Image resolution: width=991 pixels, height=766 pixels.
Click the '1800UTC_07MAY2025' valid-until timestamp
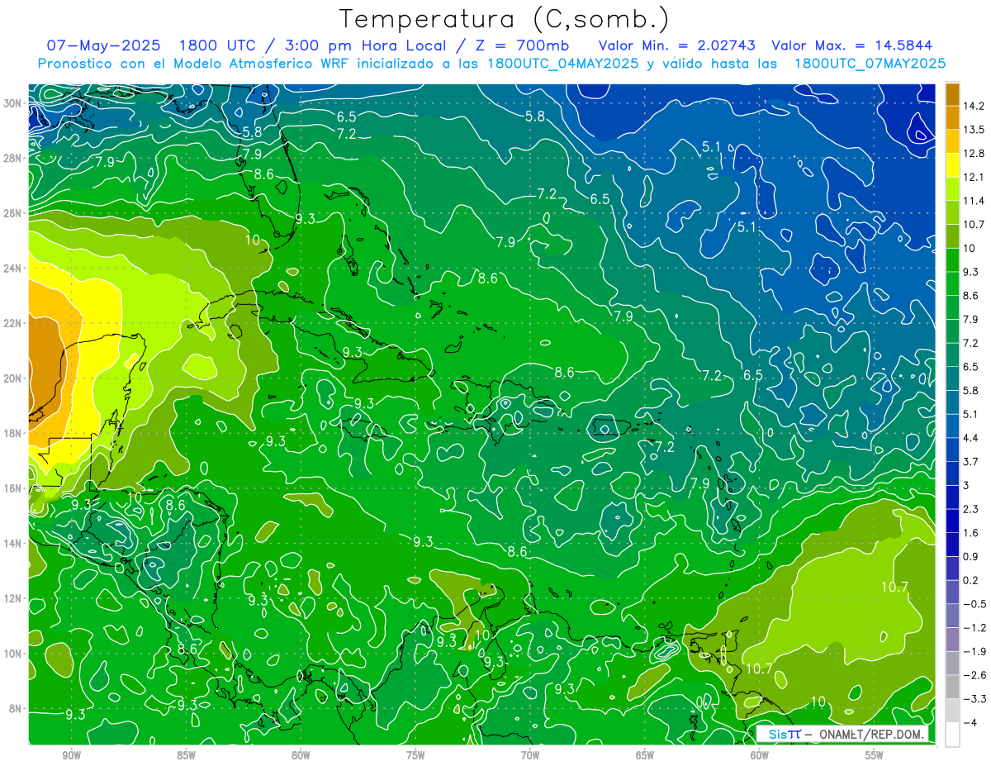tap(870, 64)
